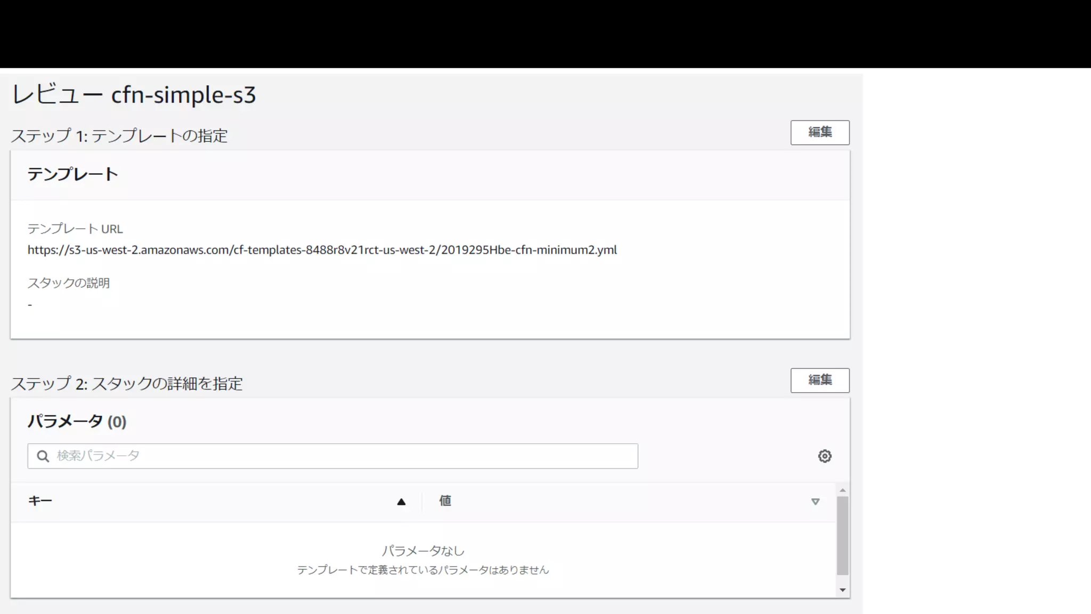Click the パラメータなし empty message
Screen dimensions: 1091x614
click(x=422, y=551)
